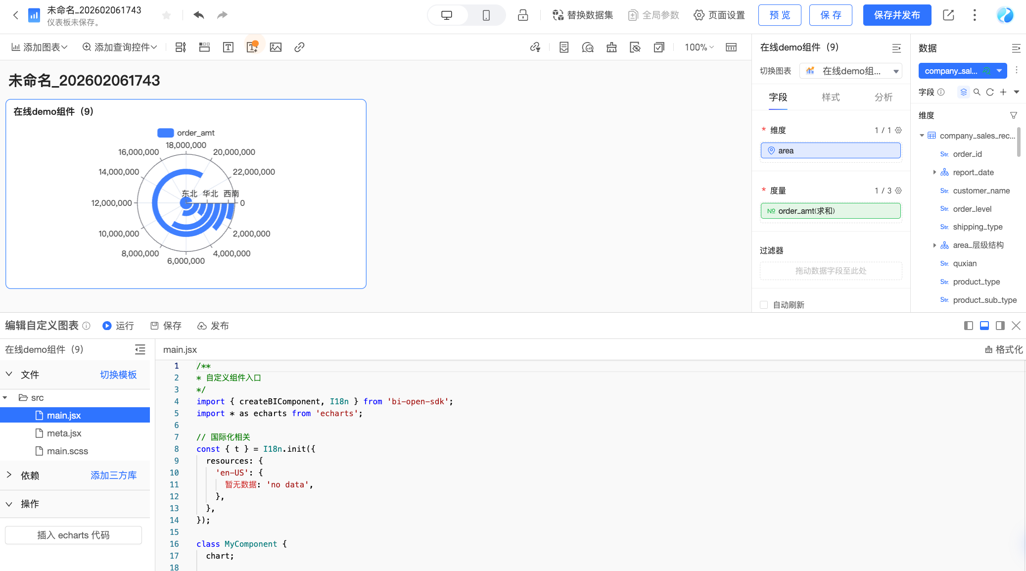
Task: Click the undo arrow icon
Action: point(198,15)
